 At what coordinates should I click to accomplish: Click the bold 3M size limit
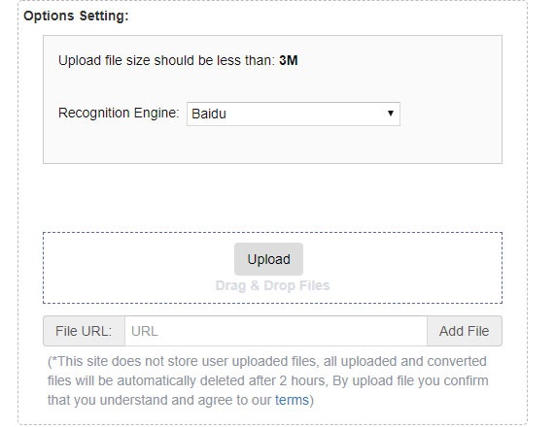coord(288,60)
